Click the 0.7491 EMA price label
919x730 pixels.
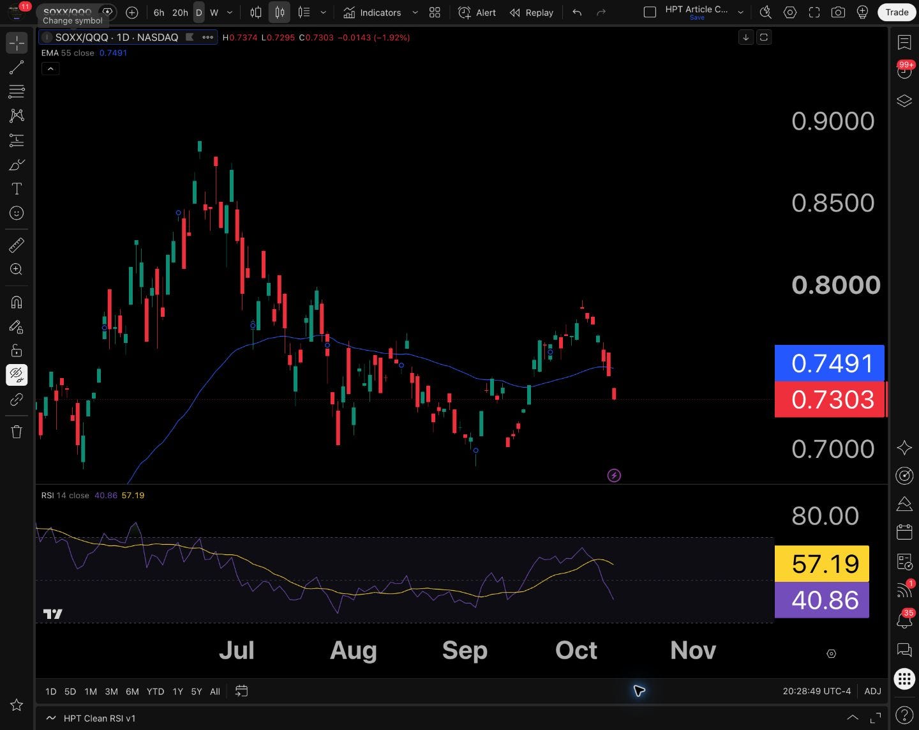point(830,363)
